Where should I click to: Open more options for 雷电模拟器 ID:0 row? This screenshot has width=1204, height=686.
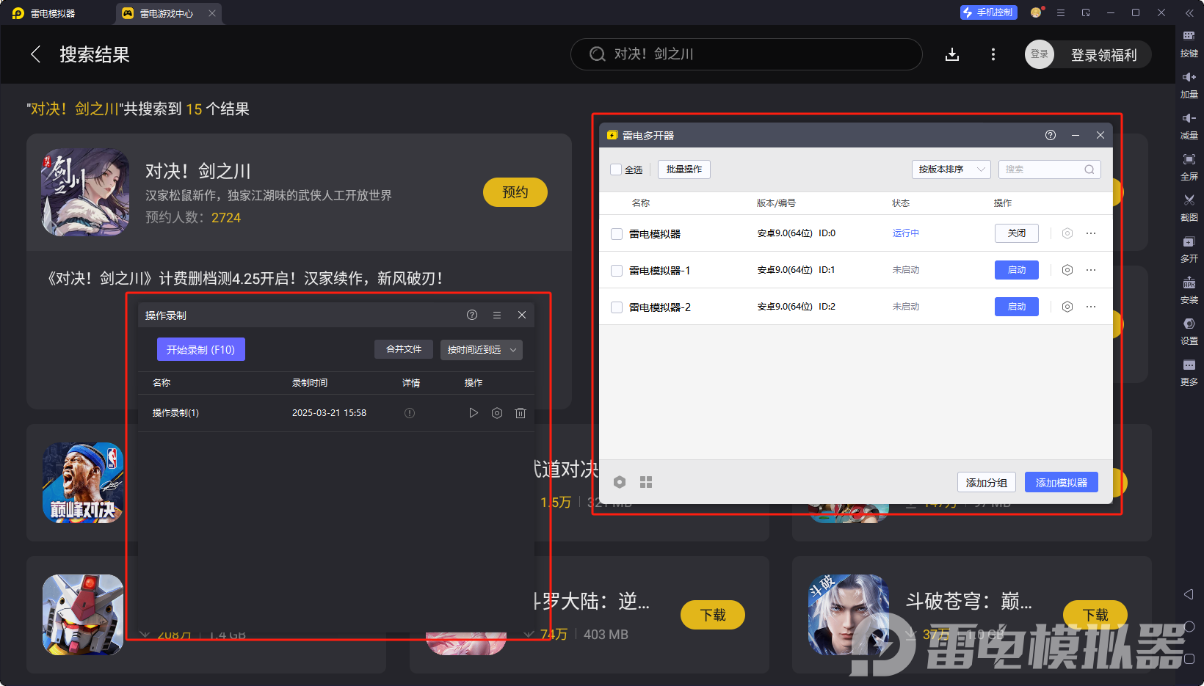click(1091, 233)
